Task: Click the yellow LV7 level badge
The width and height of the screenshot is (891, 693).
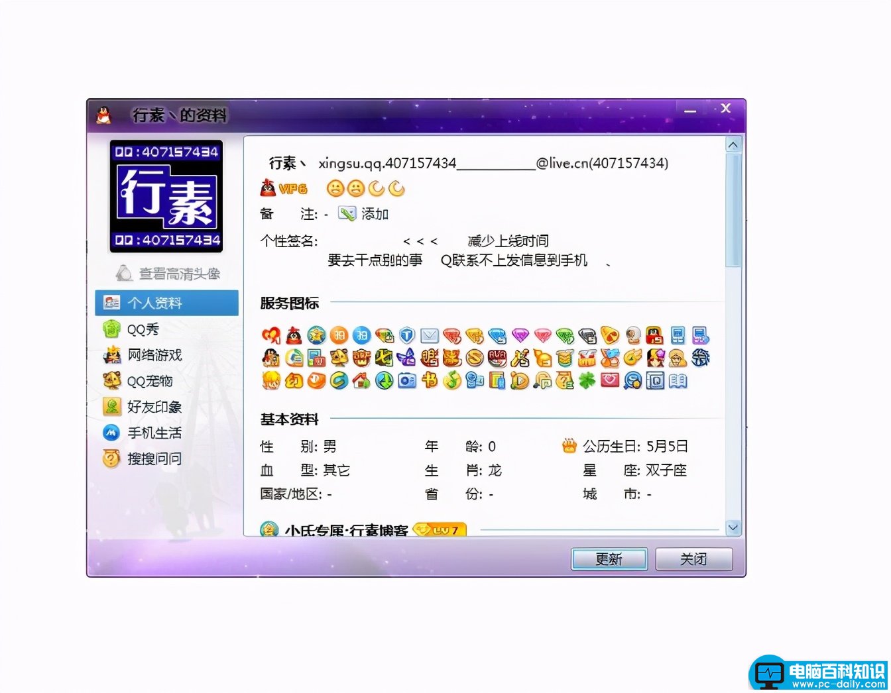Action: pos(440,530)
